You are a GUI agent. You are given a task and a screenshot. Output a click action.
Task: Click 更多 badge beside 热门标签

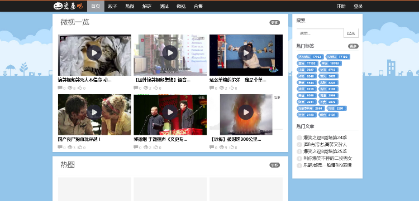(x=353, y=46)
